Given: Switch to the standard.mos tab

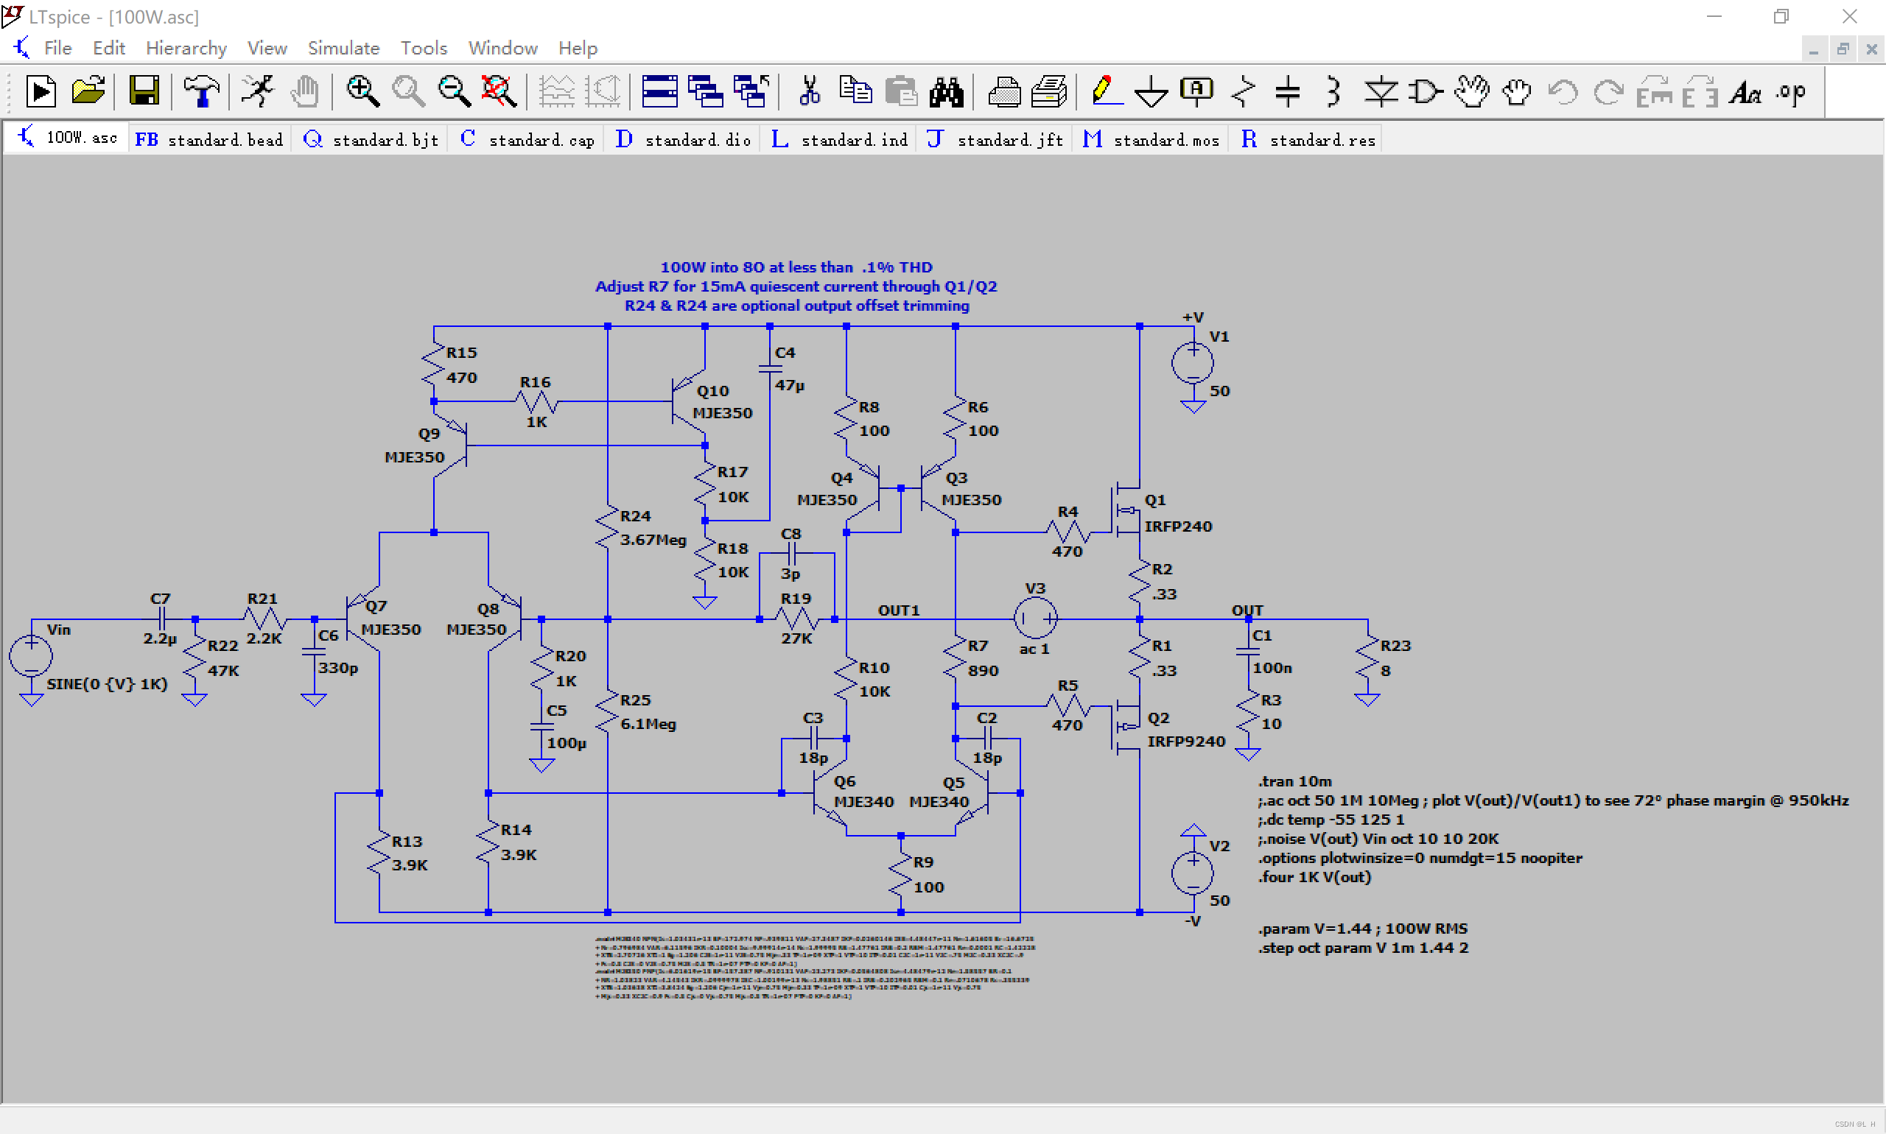Looking at the screenshot, I should coord(1151,139).
